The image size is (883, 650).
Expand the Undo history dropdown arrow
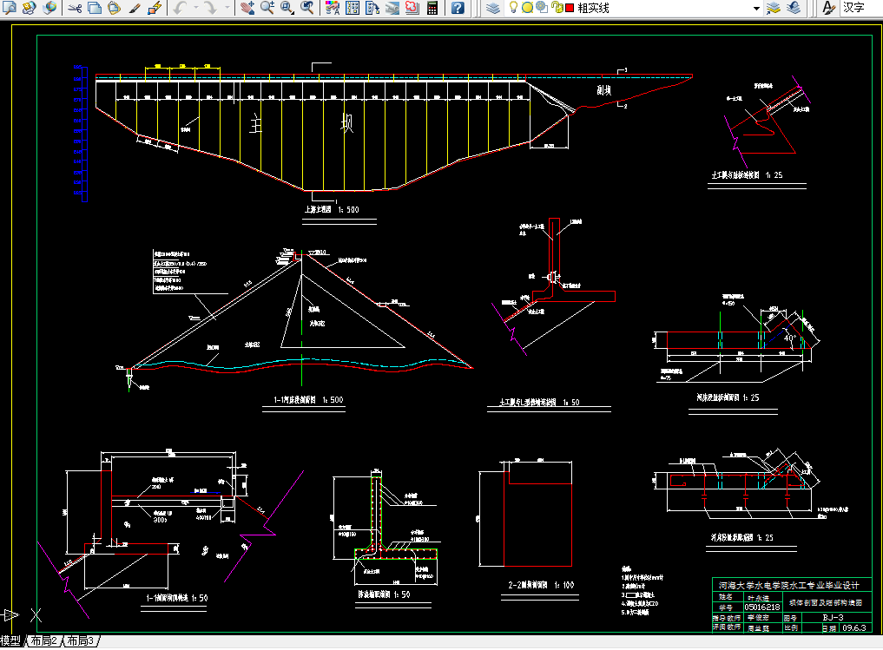tap(196, 8)
